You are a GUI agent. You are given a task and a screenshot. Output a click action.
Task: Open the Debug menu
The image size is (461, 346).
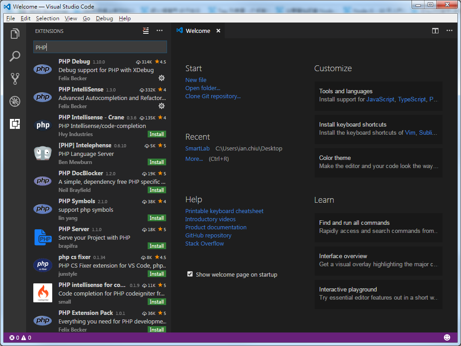[104, 18]
